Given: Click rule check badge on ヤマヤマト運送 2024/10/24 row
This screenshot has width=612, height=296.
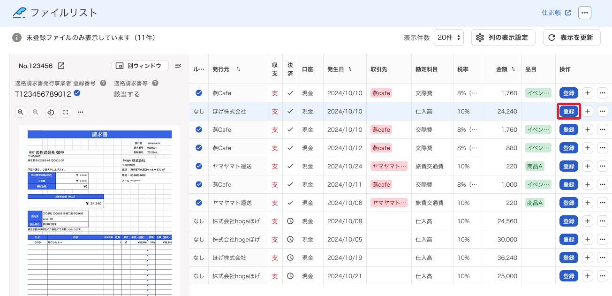Looking at the screenshot, I should 199,166.
